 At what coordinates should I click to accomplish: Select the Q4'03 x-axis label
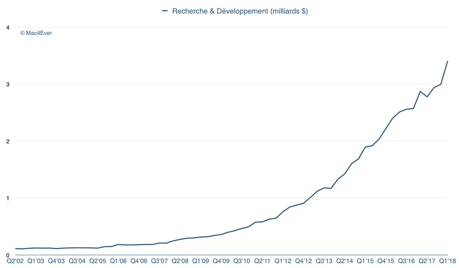56,261
